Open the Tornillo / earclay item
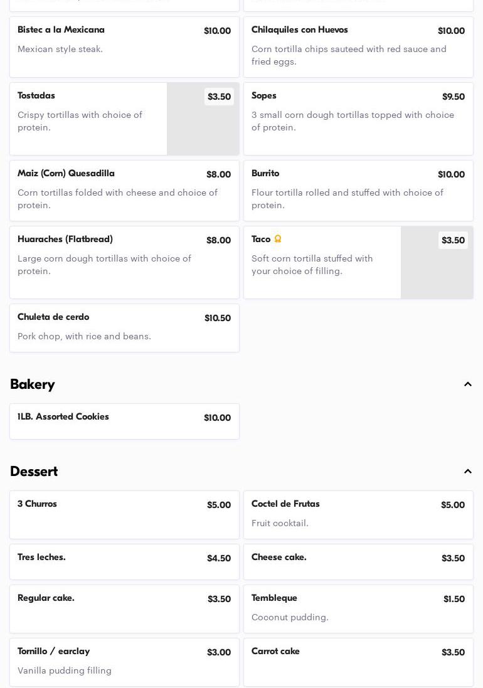This screenshot has width=483, height=688. pyautogui.click(x=124, y=662)
